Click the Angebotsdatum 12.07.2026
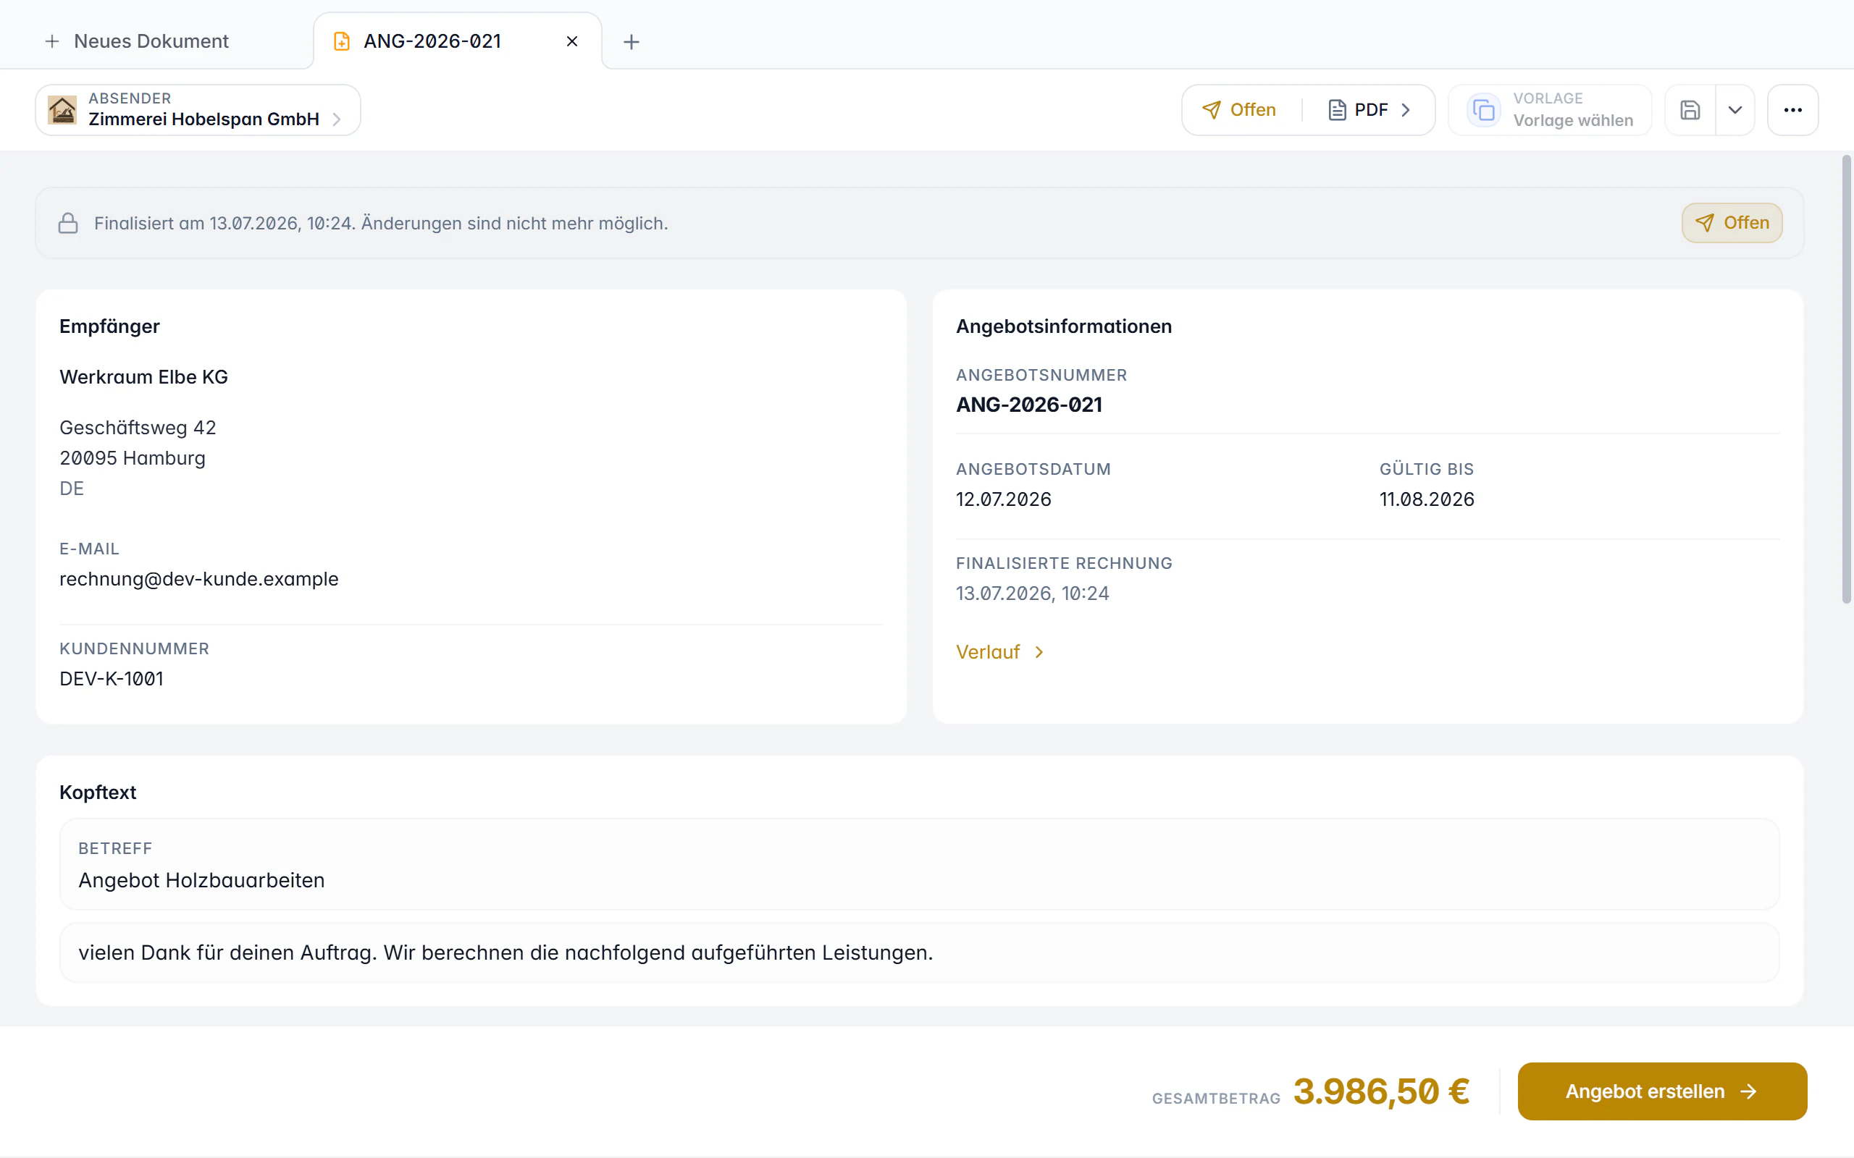The image size is (1854, 1158). tap(1004, 499)
